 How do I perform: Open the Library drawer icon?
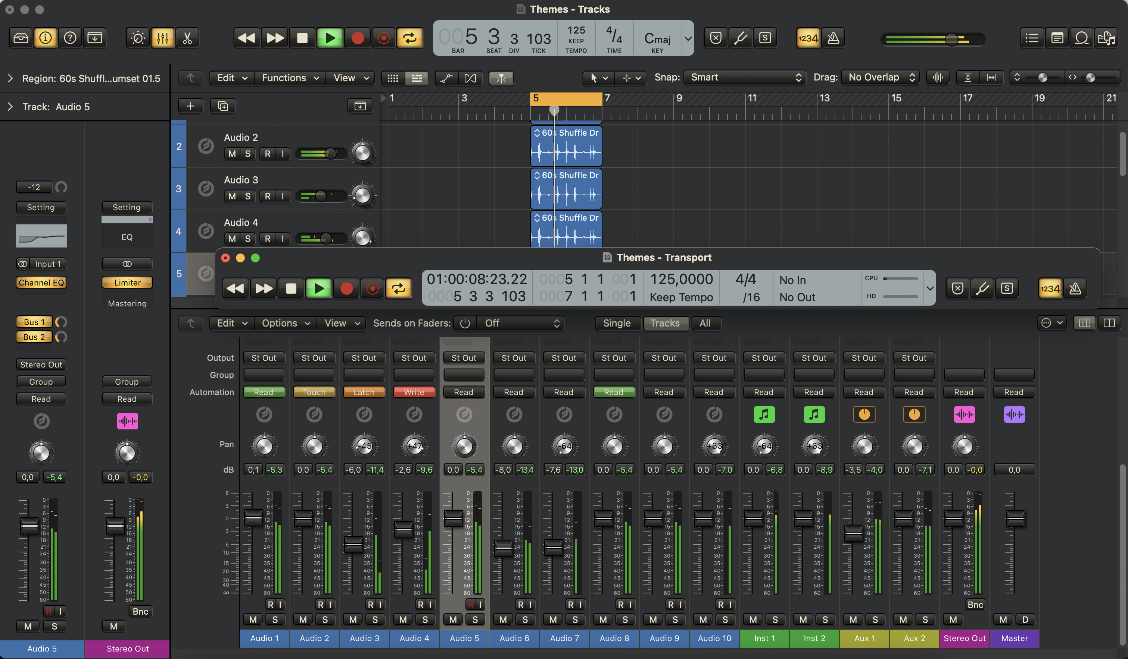(x=21, y=38)
